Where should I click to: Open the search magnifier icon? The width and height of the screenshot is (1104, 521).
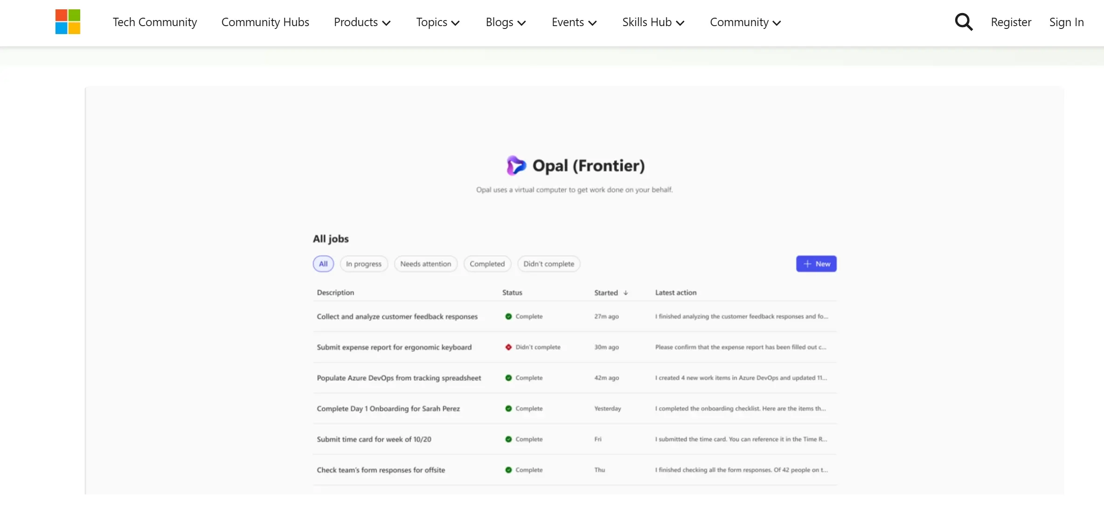tap(964, 22)
